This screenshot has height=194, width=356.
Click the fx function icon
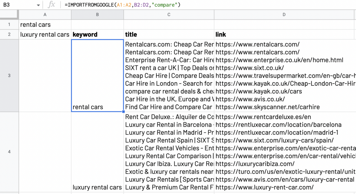pyautogui.click(x=51, y=5)
